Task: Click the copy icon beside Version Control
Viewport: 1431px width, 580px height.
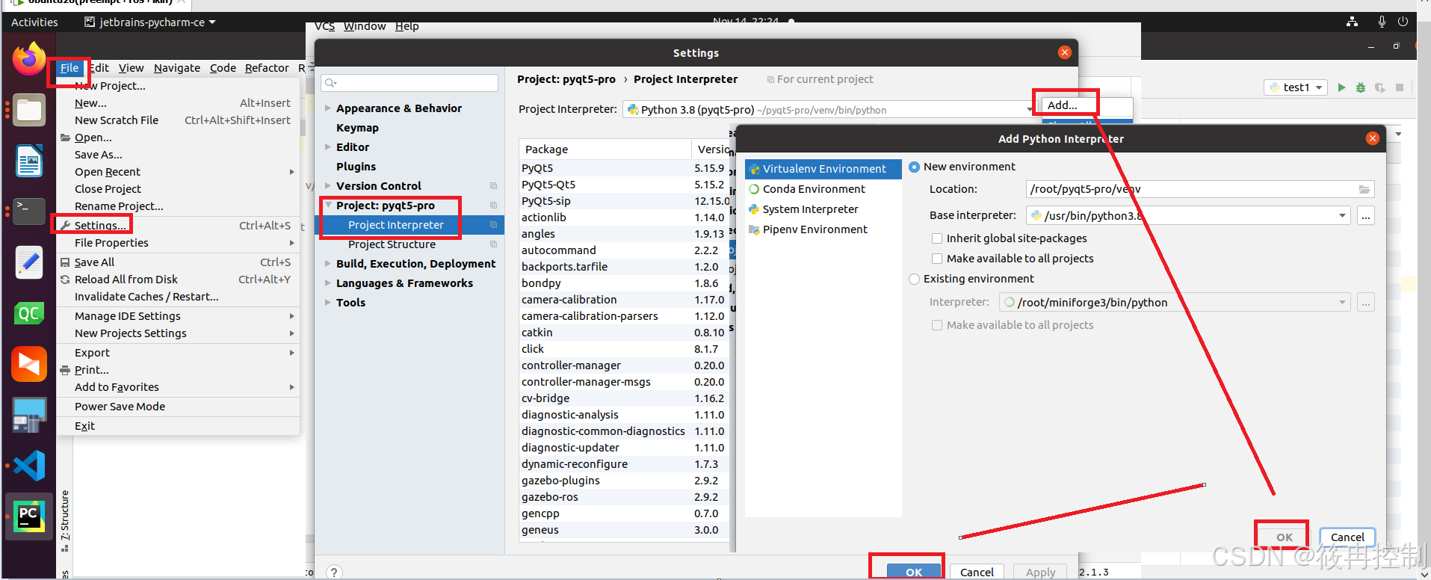Action: coord(493,186)
